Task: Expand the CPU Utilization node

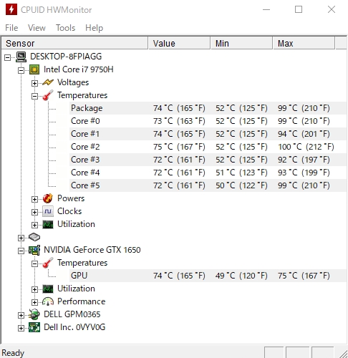Action: pos(34,225)
